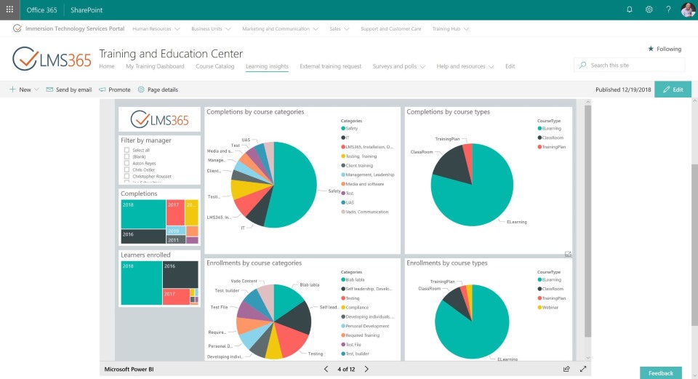Click the Page details gear icon
The image size is (698, 379).
click(141, 89)
